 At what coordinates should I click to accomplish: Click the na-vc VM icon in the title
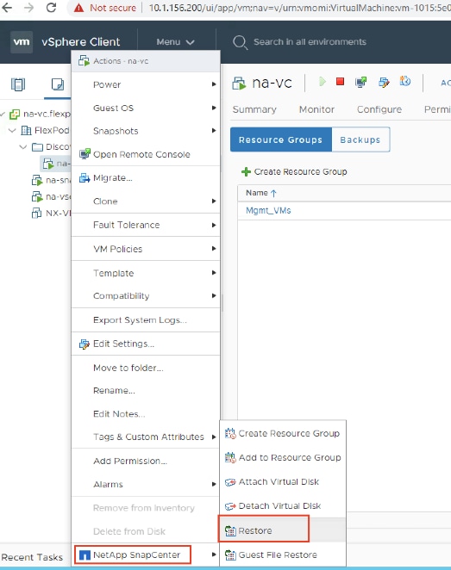pos(239,84)
